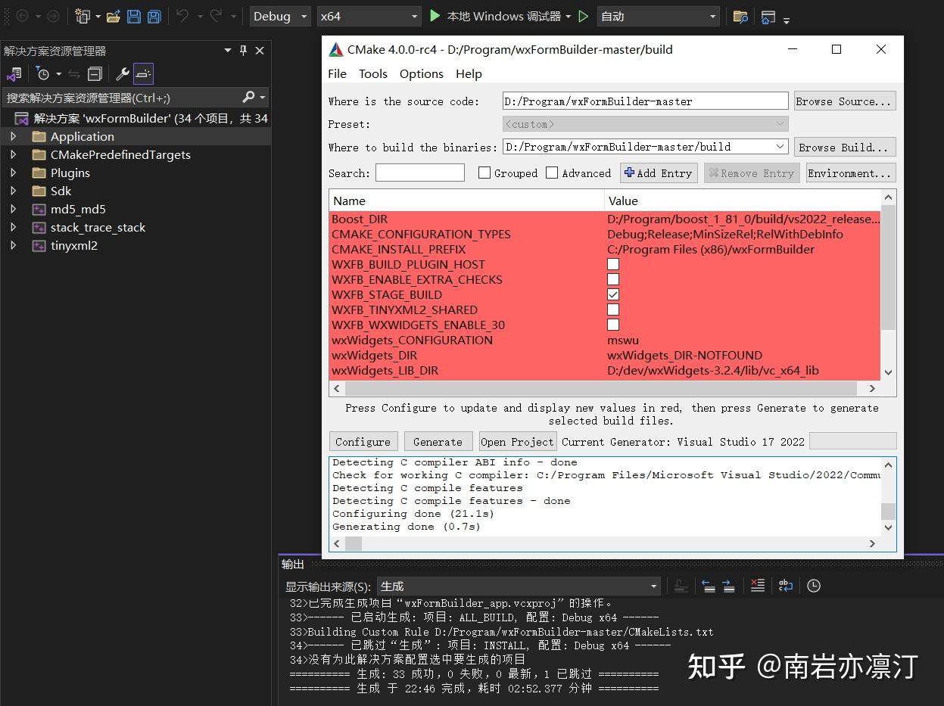This screenshot has width=944, height=706.
Task: Click Browse Source in the CMake window
Action: [x=844, y=101]
